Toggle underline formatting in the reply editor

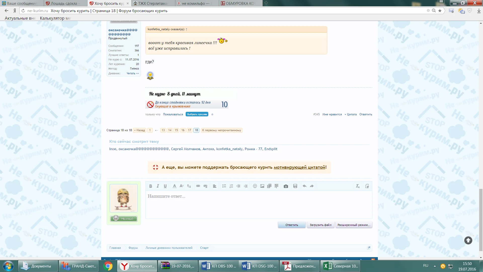[165, 186]
